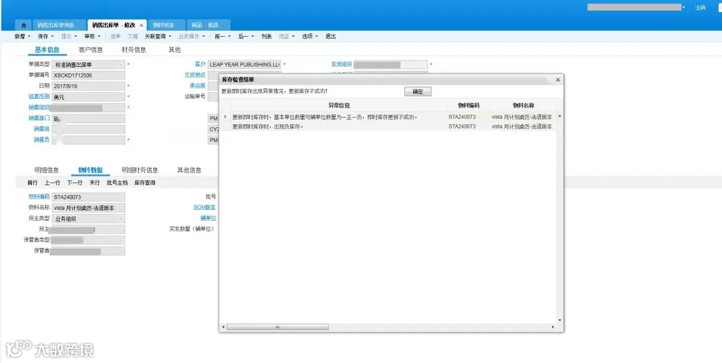
Task: Click the dialog vertical scroll down arrow
Action: point(560,320)
